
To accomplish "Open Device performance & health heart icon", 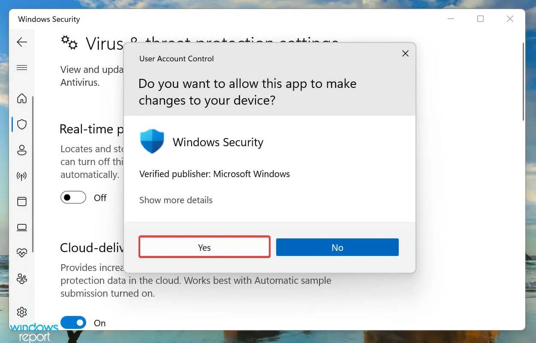I will [22, 253].
